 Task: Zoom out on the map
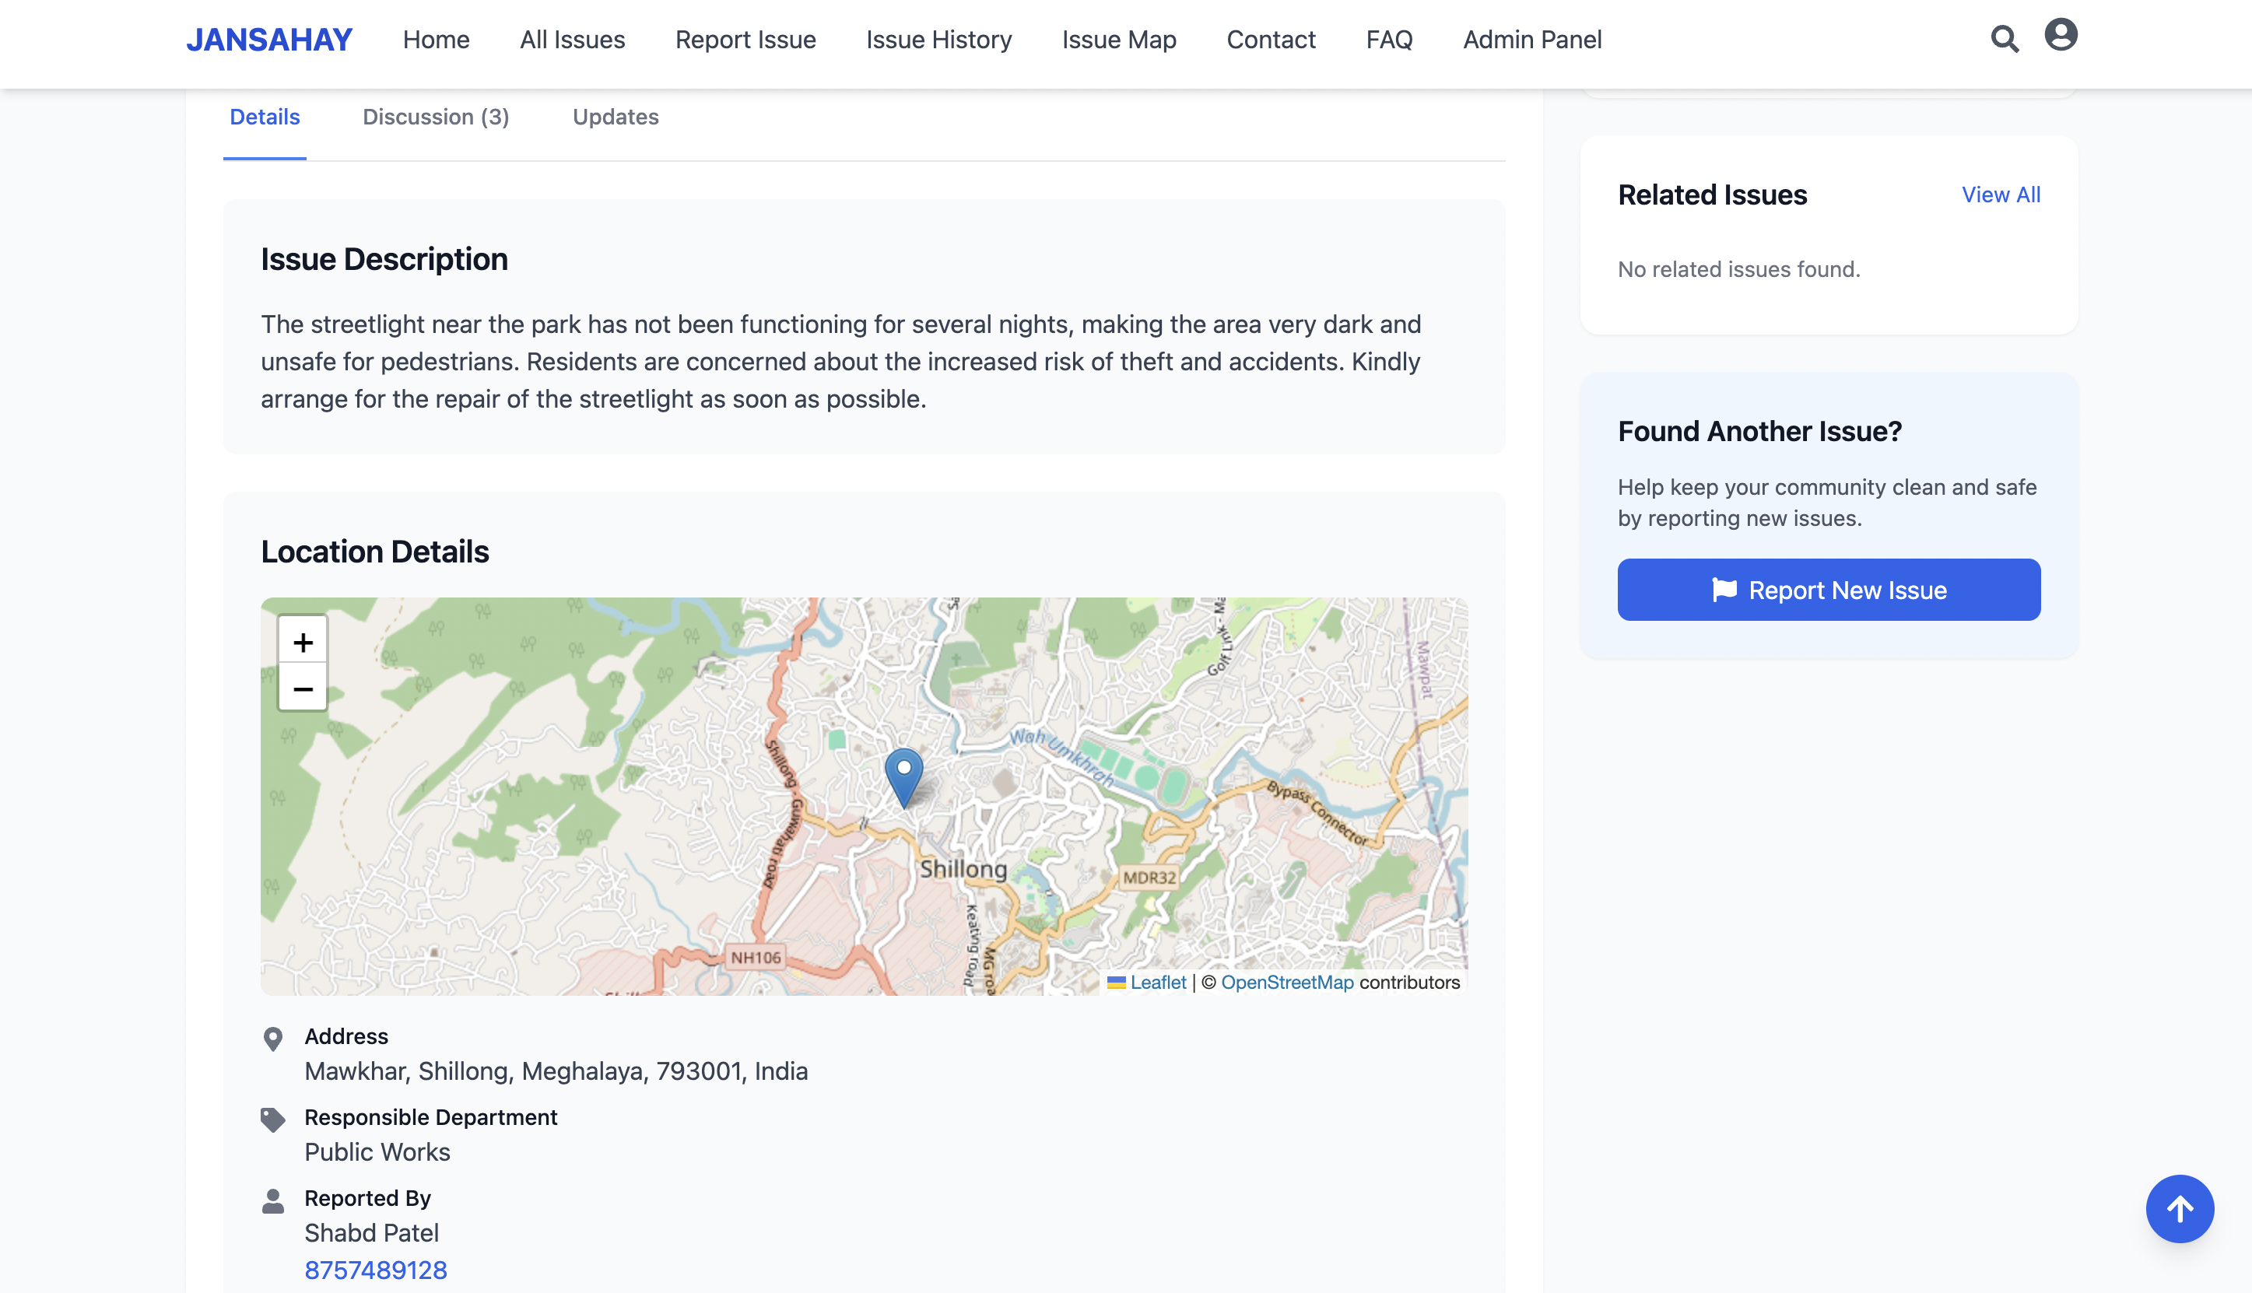click(x=303, y=689)
